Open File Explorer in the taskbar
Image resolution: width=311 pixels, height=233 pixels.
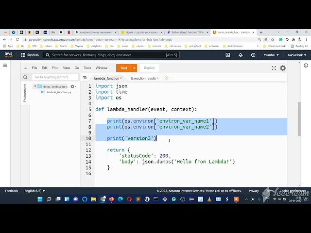(93, 199)
